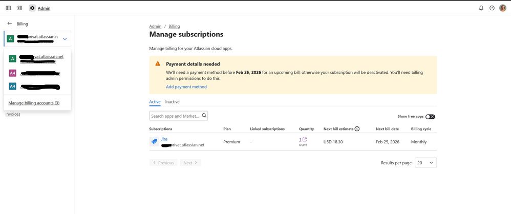This screenshot has height=214, width=511.
Task: Open the notifications bell
Action: pyautogui.click(x=481, y=8)
